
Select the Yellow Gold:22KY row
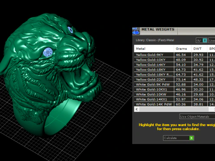coord(175,80)
